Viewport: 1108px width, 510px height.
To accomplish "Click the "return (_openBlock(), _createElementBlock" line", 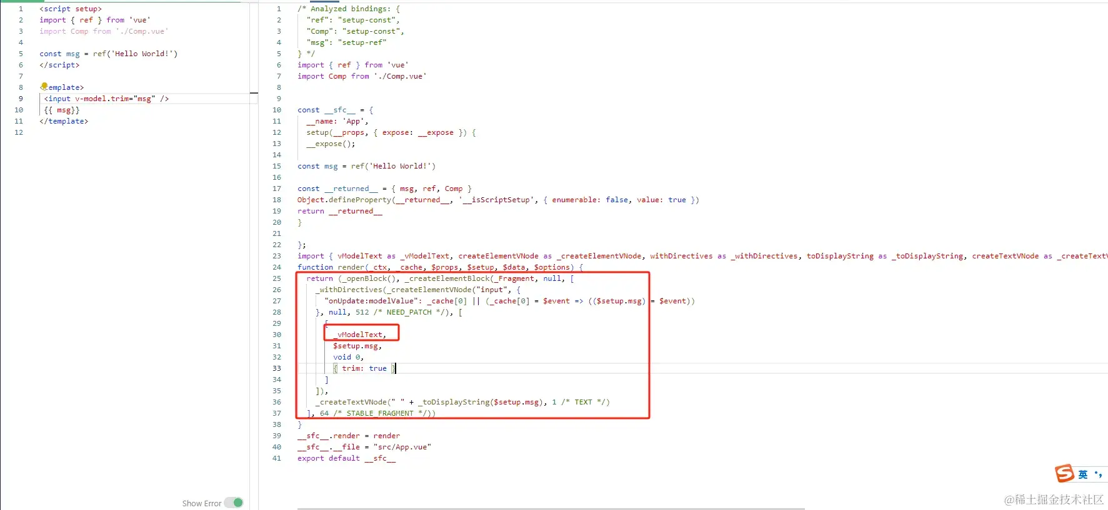I will tap(440, 278).
